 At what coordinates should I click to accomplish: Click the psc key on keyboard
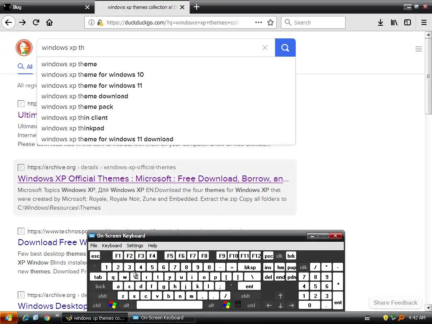click(268, 256)
